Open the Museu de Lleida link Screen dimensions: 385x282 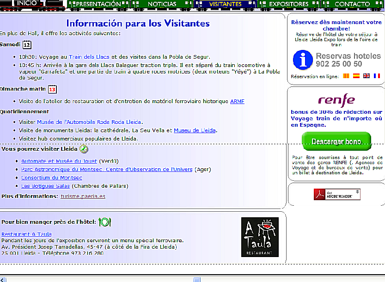click(195, 130)
